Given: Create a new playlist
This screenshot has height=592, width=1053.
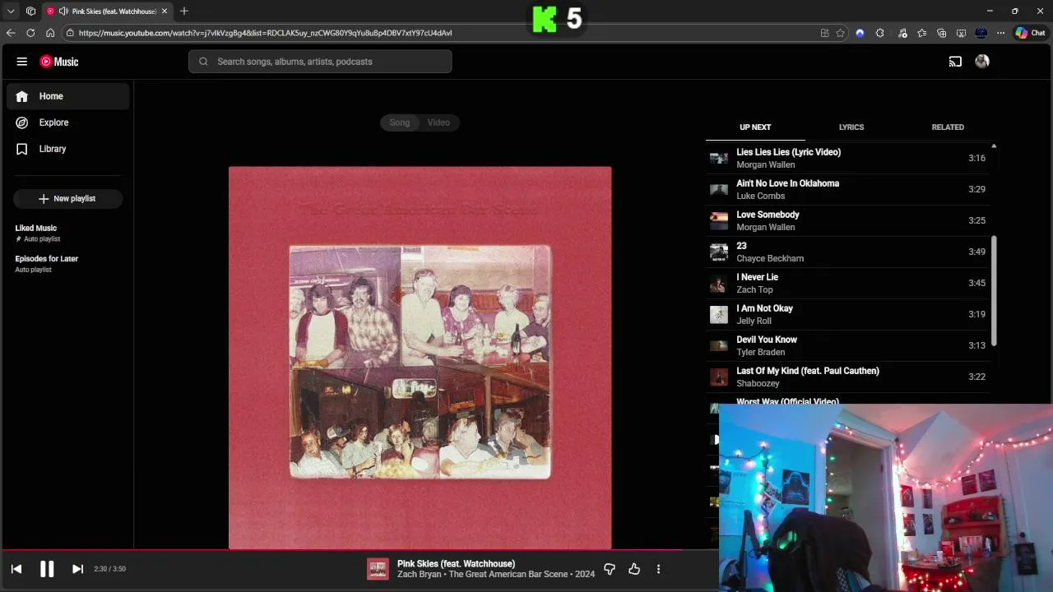Looking at the screenshot, I should point(67,199).
